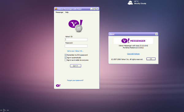Open the Copyright Notices link
This screenshot has width=184, height=112.
[x=133, y=54]
